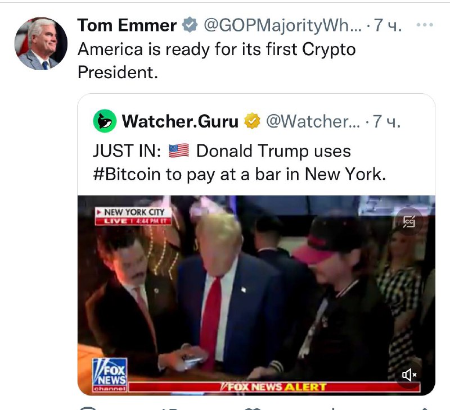Click the NEW YORK CITY LIVE banner
450x410 pixels.
coord(133,216)
